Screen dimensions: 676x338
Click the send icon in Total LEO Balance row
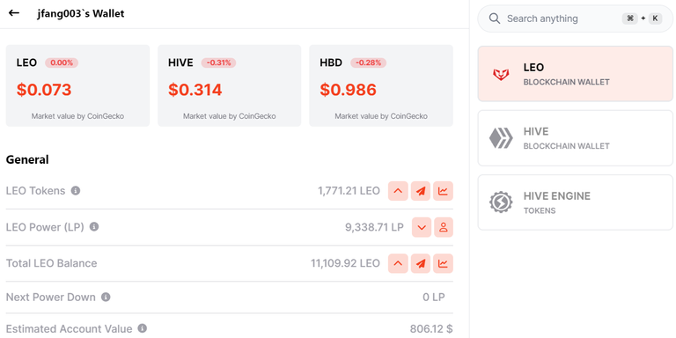click(x=421, y=263)
